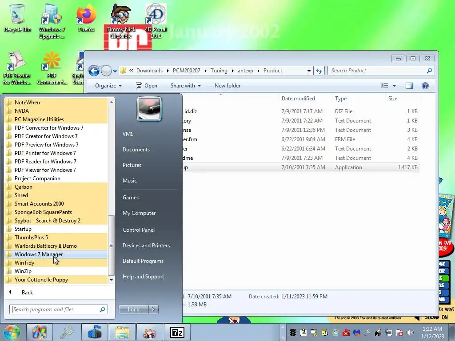Open the keys icon on the taskbar
This screenshot has height=341, width=455.
pyautogui.click(x=67, y=332)
